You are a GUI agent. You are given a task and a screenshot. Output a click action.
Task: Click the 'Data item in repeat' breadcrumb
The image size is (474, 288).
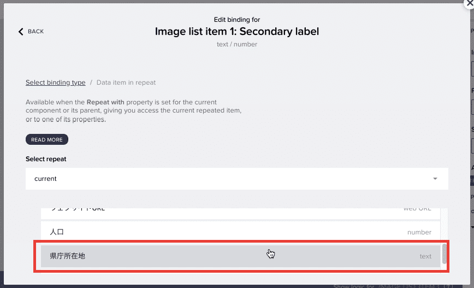126,83
